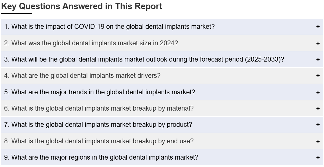Click the underline bar beneath the heading
Viewport: 324px width, 167px height.
tap(16, 13)
